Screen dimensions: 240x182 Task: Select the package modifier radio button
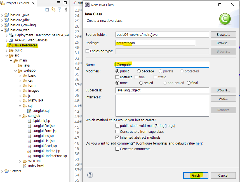pos(139,71)
